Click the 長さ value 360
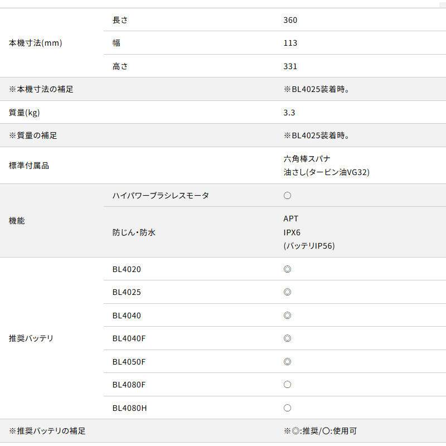 [290, 20]
